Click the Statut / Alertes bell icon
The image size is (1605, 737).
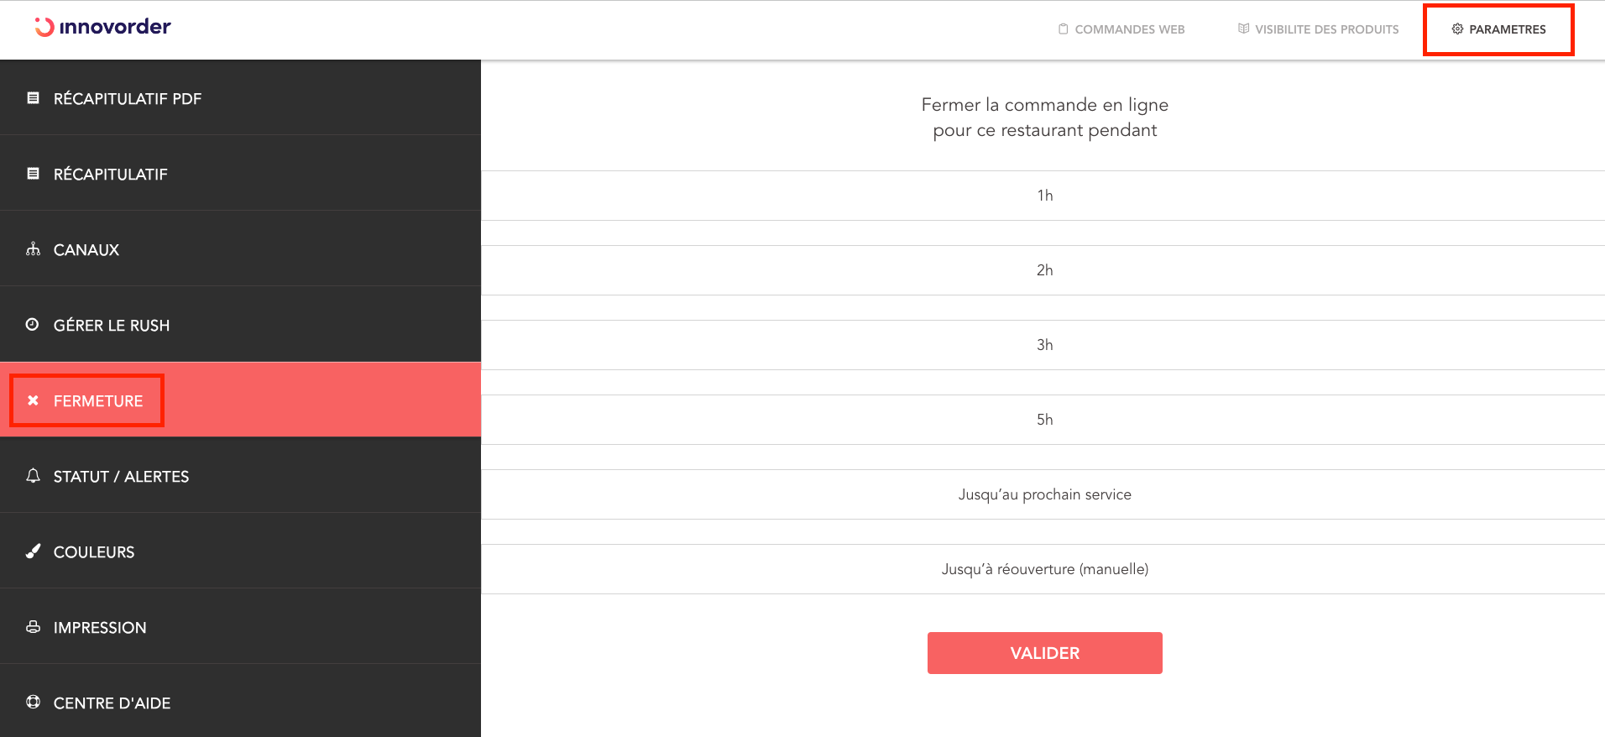click(34, 476)
